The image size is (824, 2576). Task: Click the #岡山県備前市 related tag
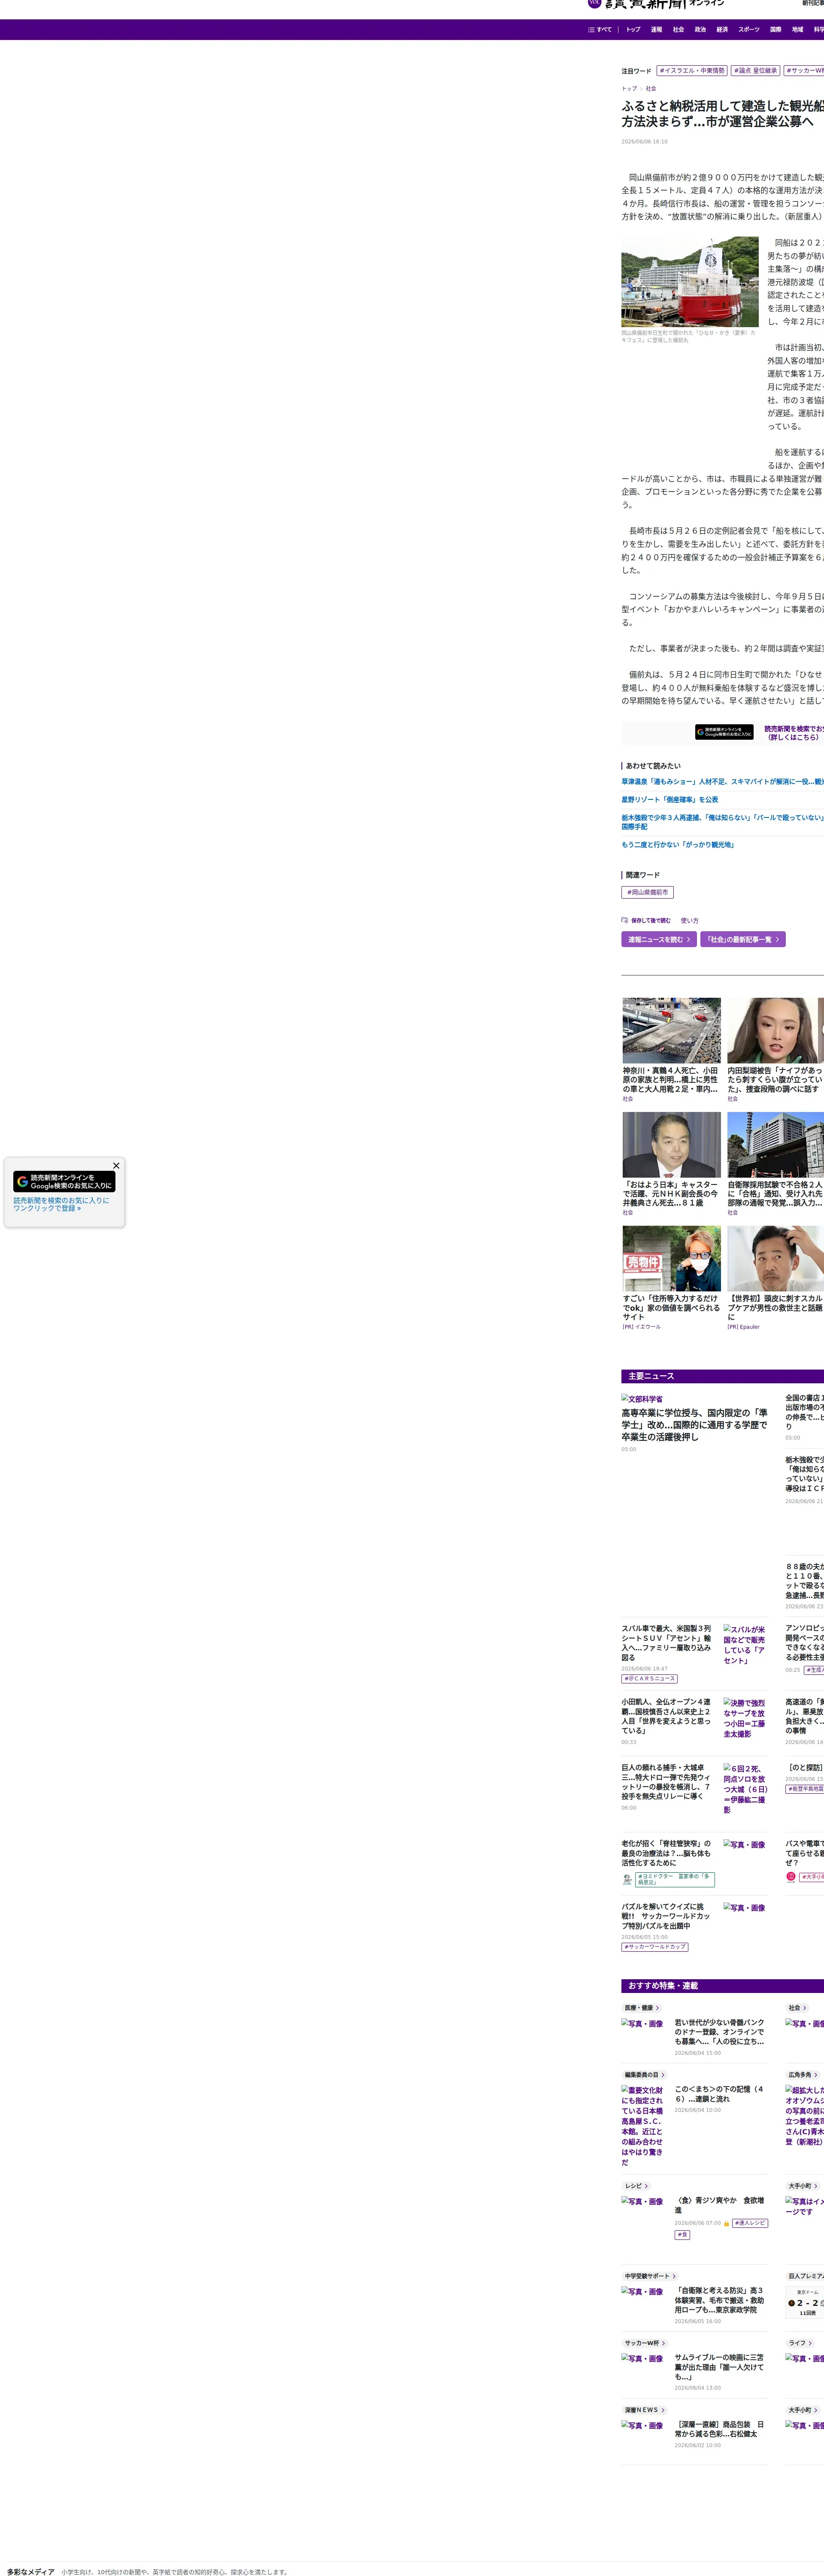(647, 893)
